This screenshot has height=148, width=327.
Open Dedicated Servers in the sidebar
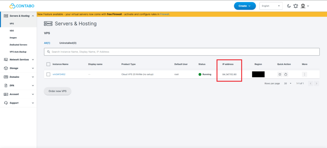[18, 45]
